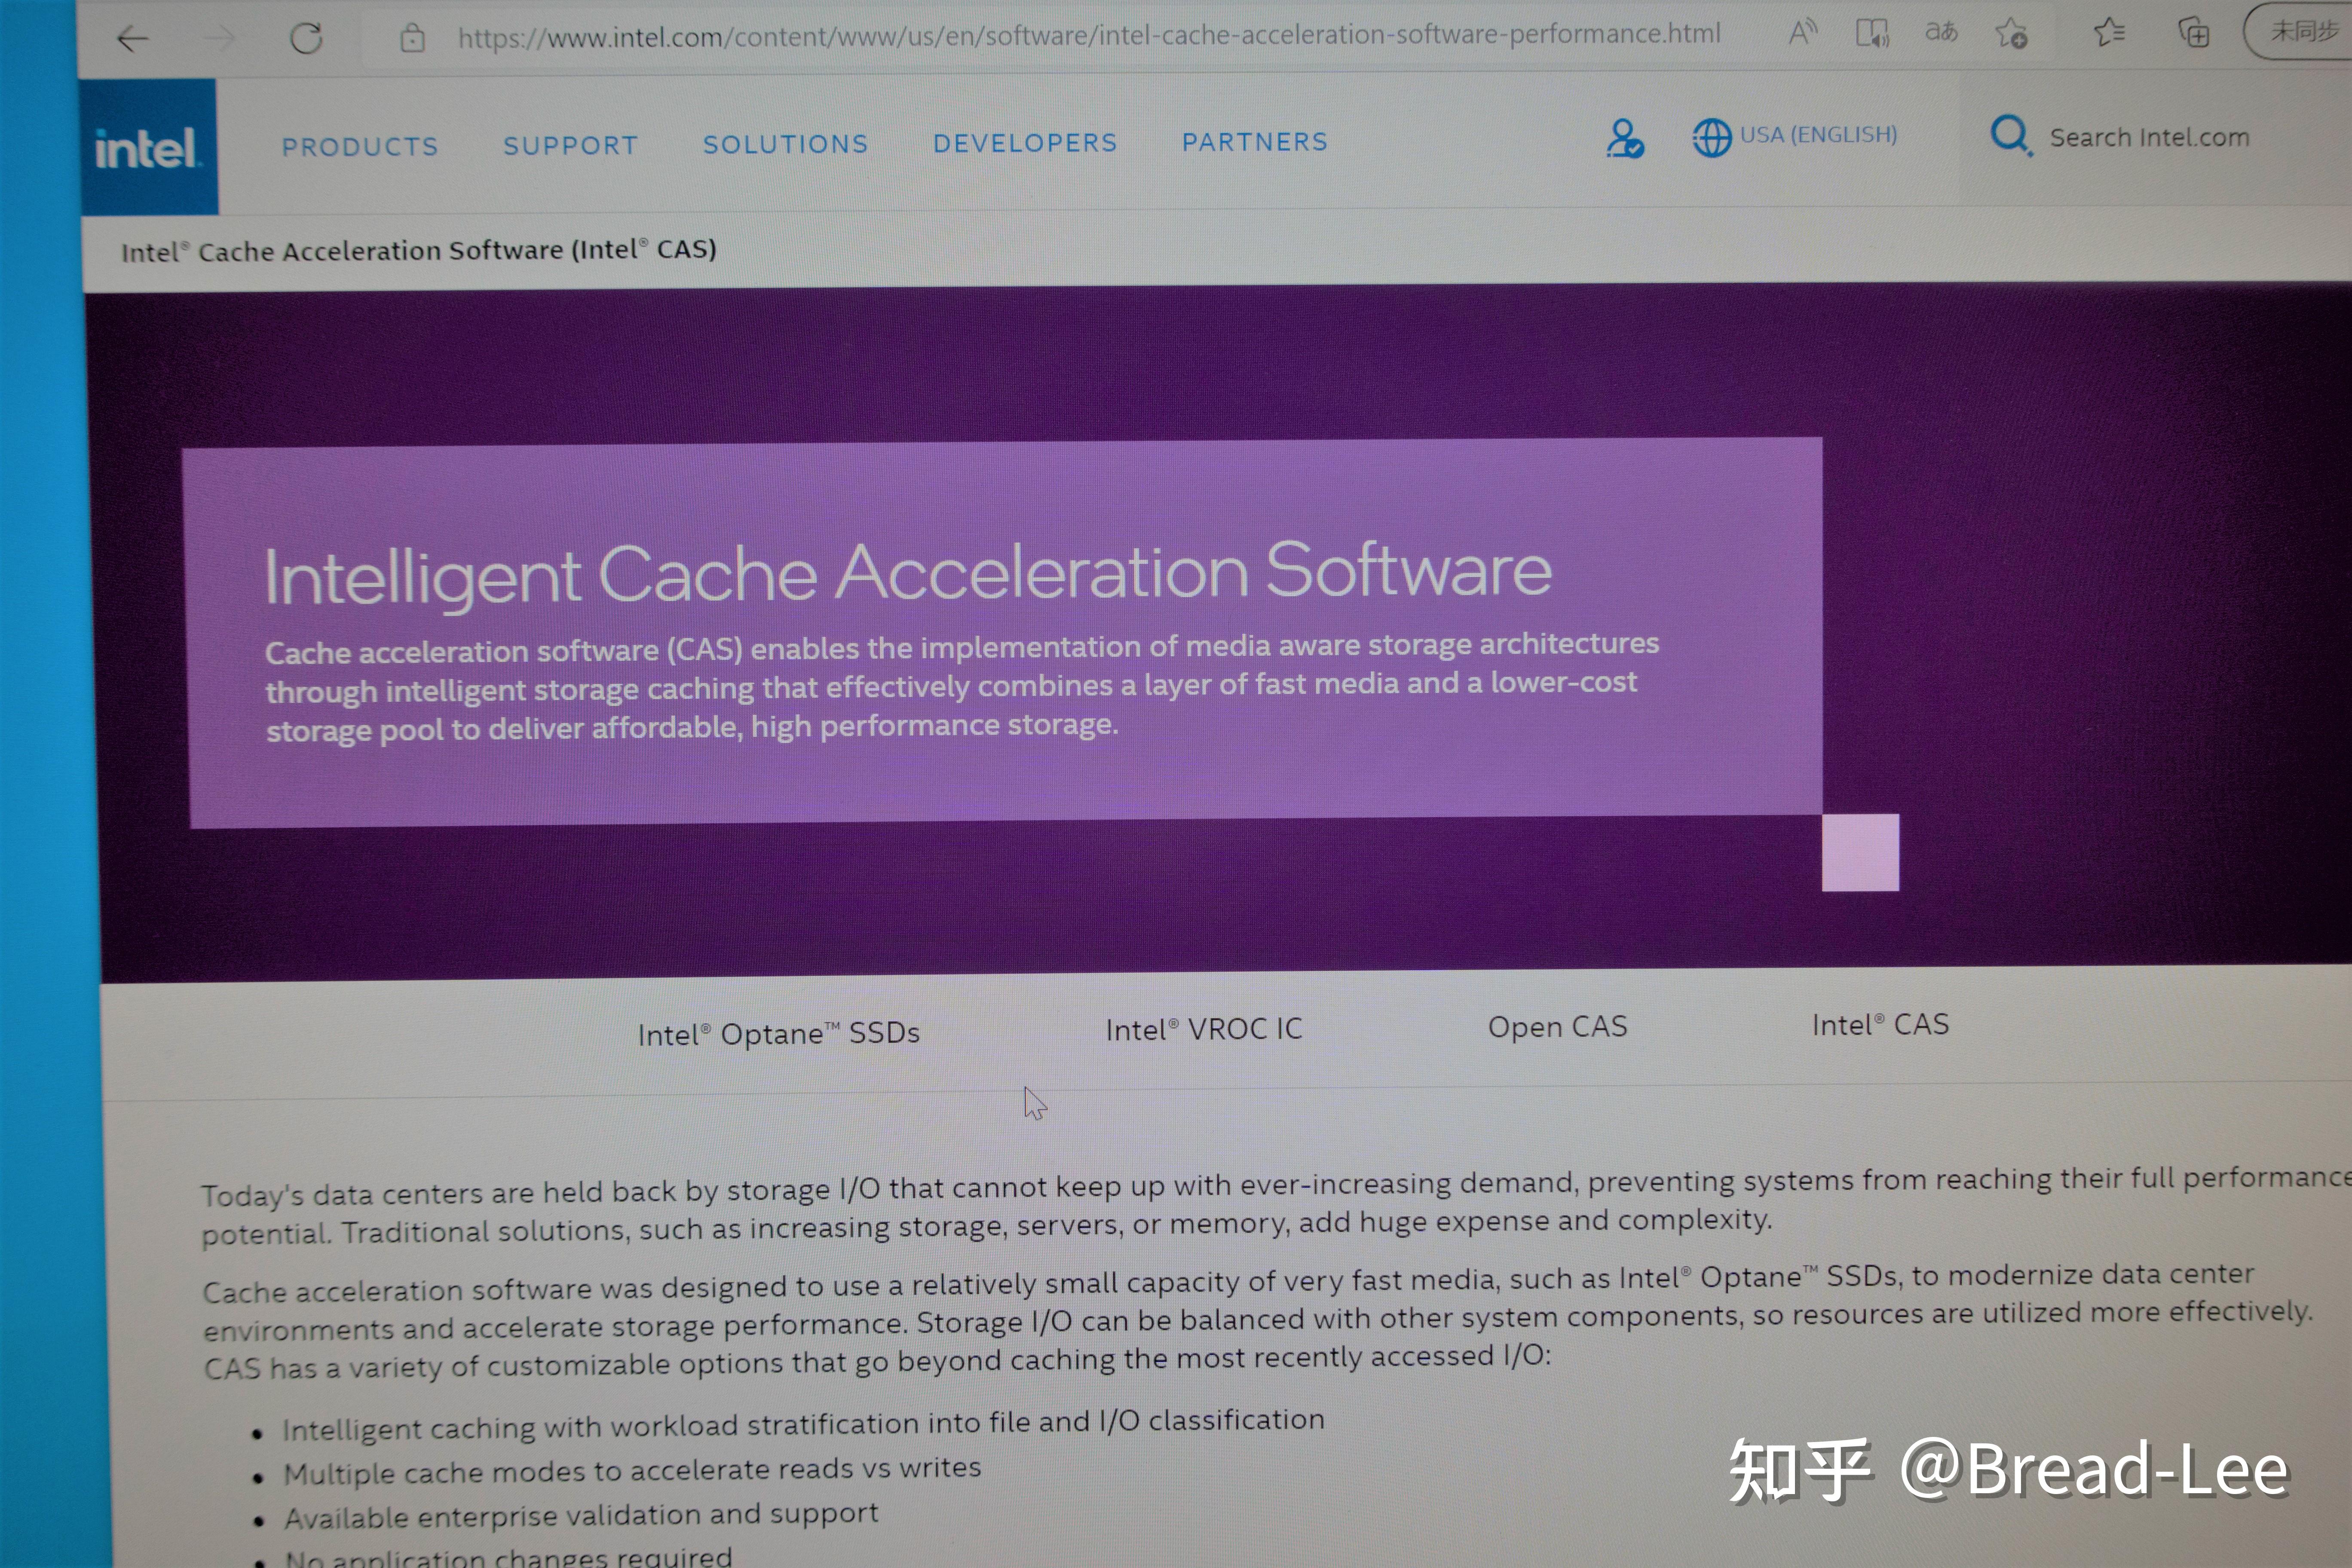Open the PRODUCTS menu

click(360, 147)
